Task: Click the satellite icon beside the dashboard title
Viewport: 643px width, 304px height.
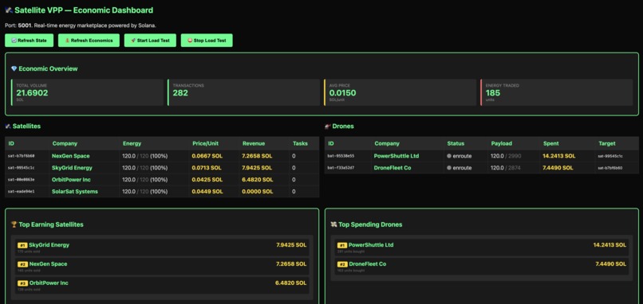Action: pos(9,10)
